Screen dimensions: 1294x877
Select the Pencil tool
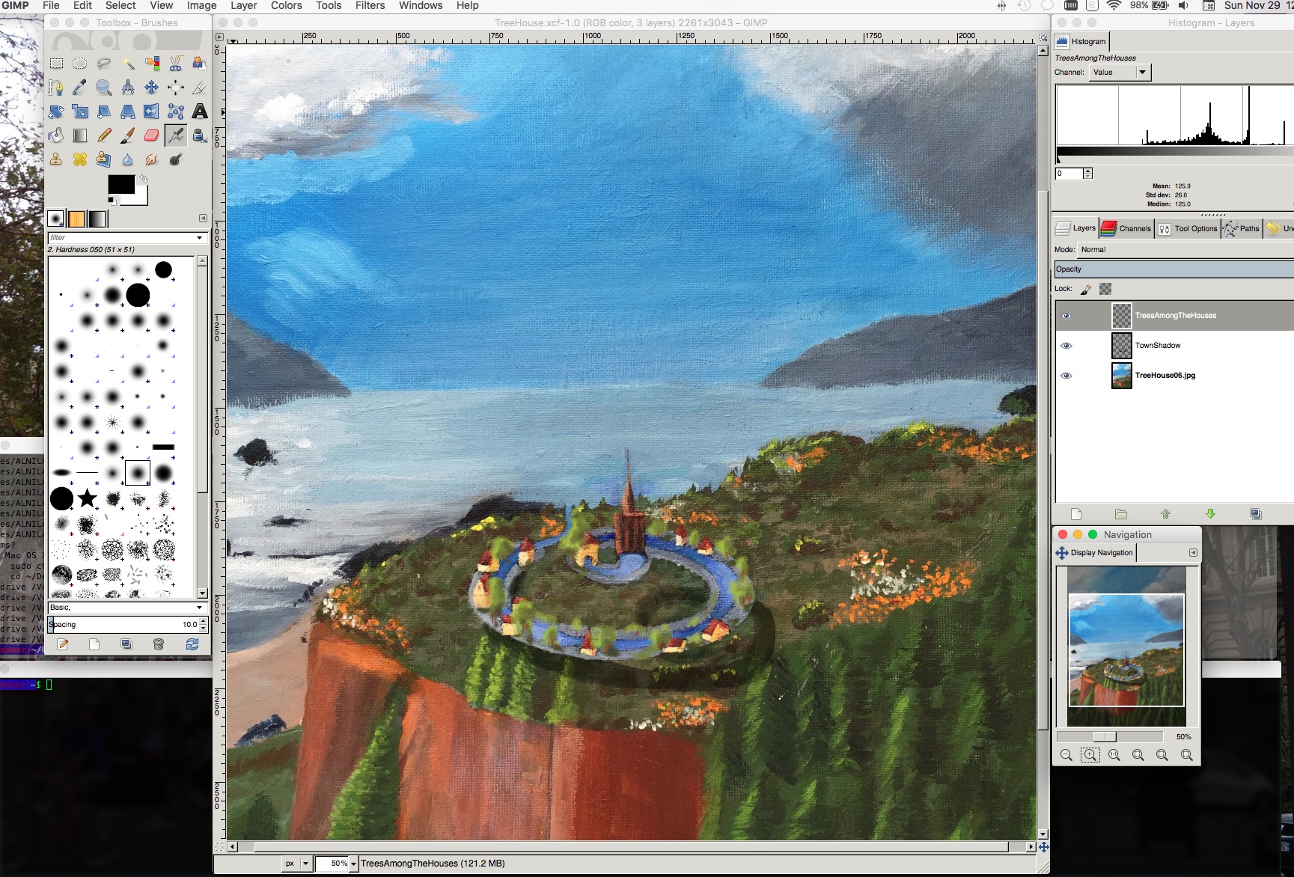(x=104, y=135)
